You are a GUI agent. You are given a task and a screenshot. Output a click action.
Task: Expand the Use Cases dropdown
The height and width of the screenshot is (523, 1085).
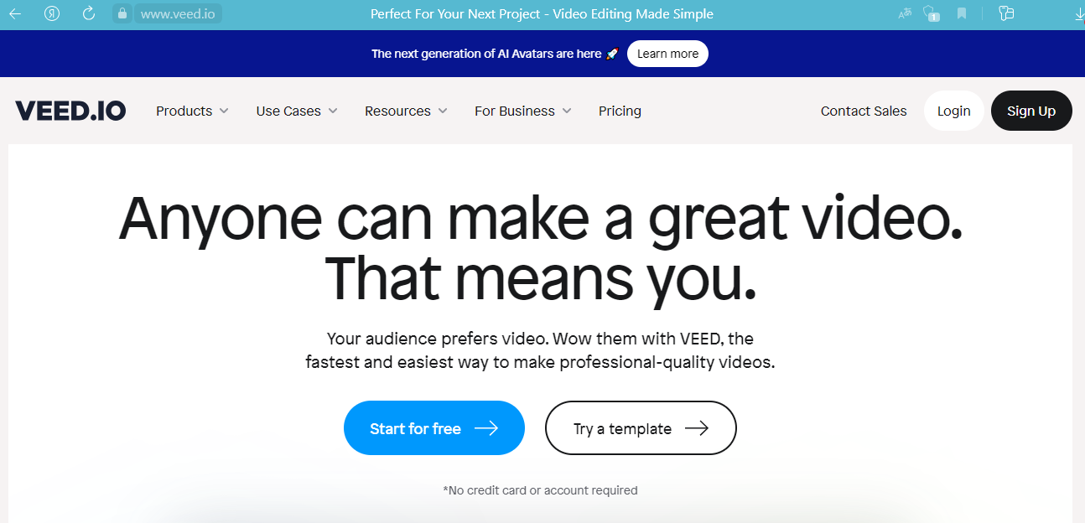(297, 111)
